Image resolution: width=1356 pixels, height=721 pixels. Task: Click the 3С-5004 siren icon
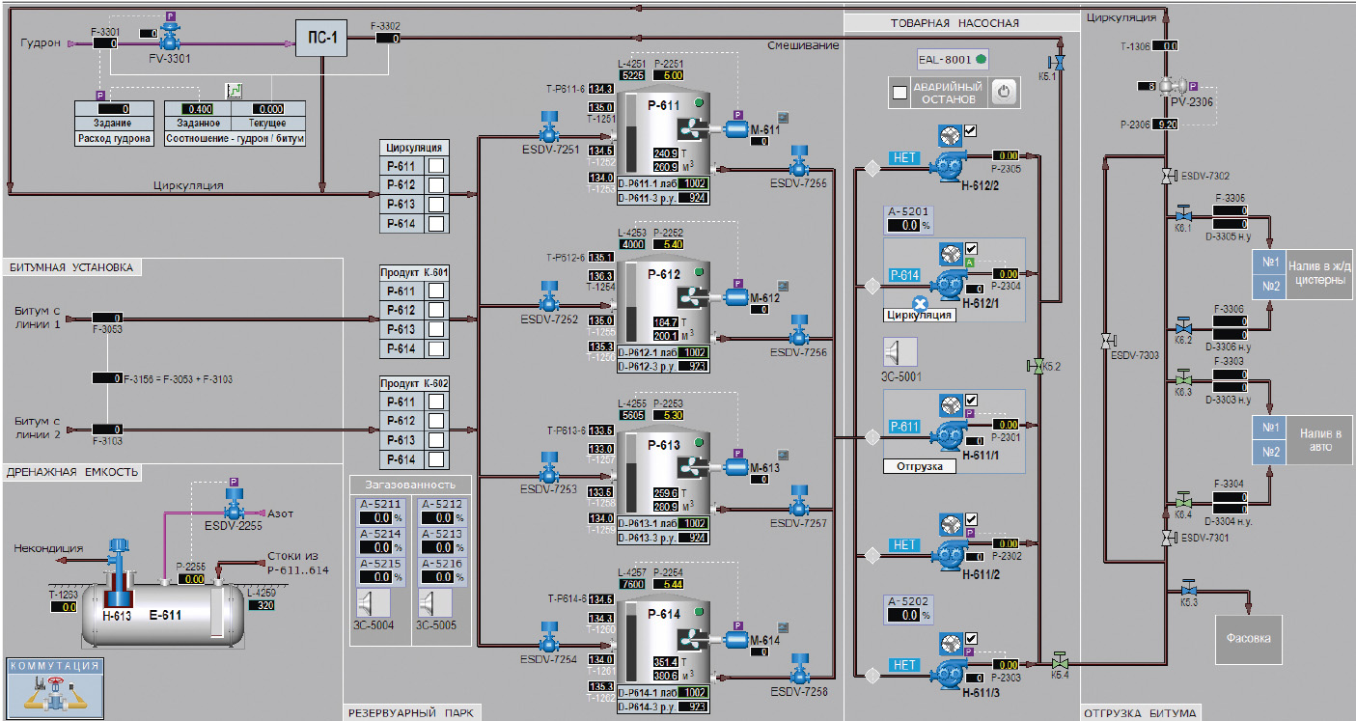point(374,603)
